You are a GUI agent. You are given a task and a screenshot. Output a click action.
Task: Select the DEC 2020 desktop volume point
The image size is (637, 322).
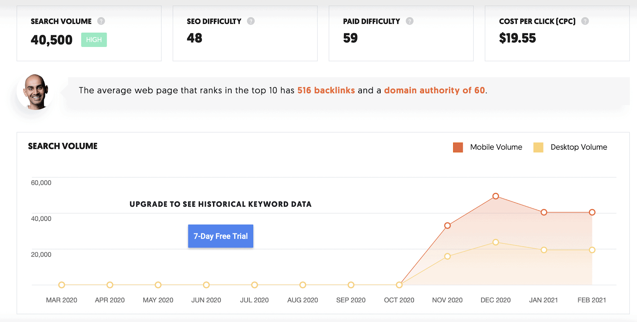click(496, 242)
